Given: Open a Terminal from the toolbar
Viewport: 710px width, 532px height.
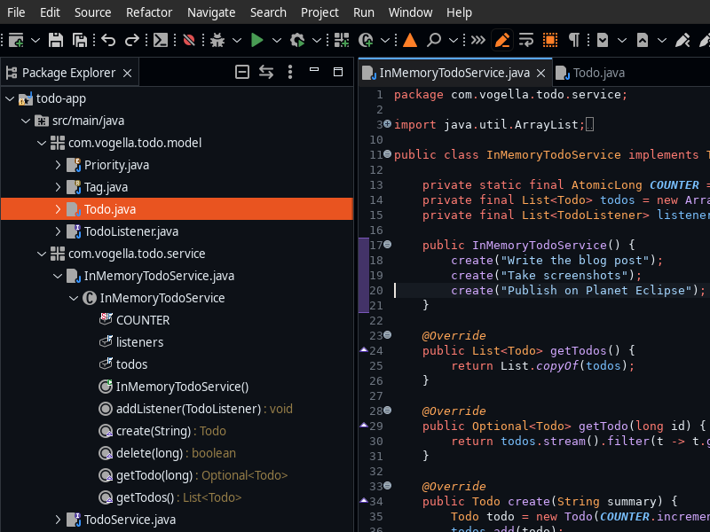Looking at the screenshot, I should point(161,40).
